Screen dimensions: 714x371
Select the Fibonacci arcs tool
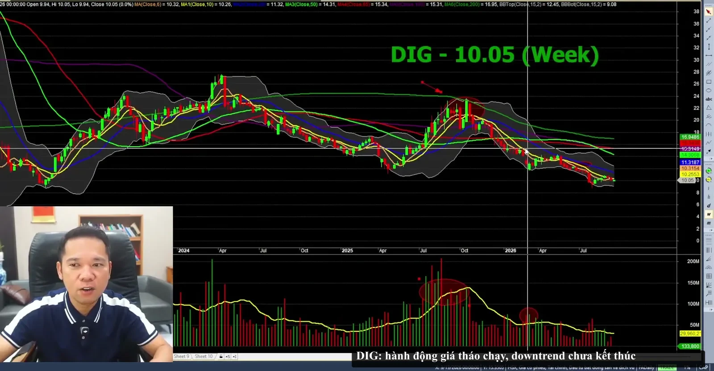pyautogui.click(x=709, y=268)
